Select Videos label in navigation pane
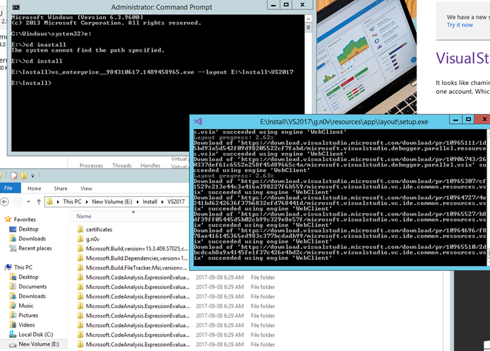 tap(27, 324)
